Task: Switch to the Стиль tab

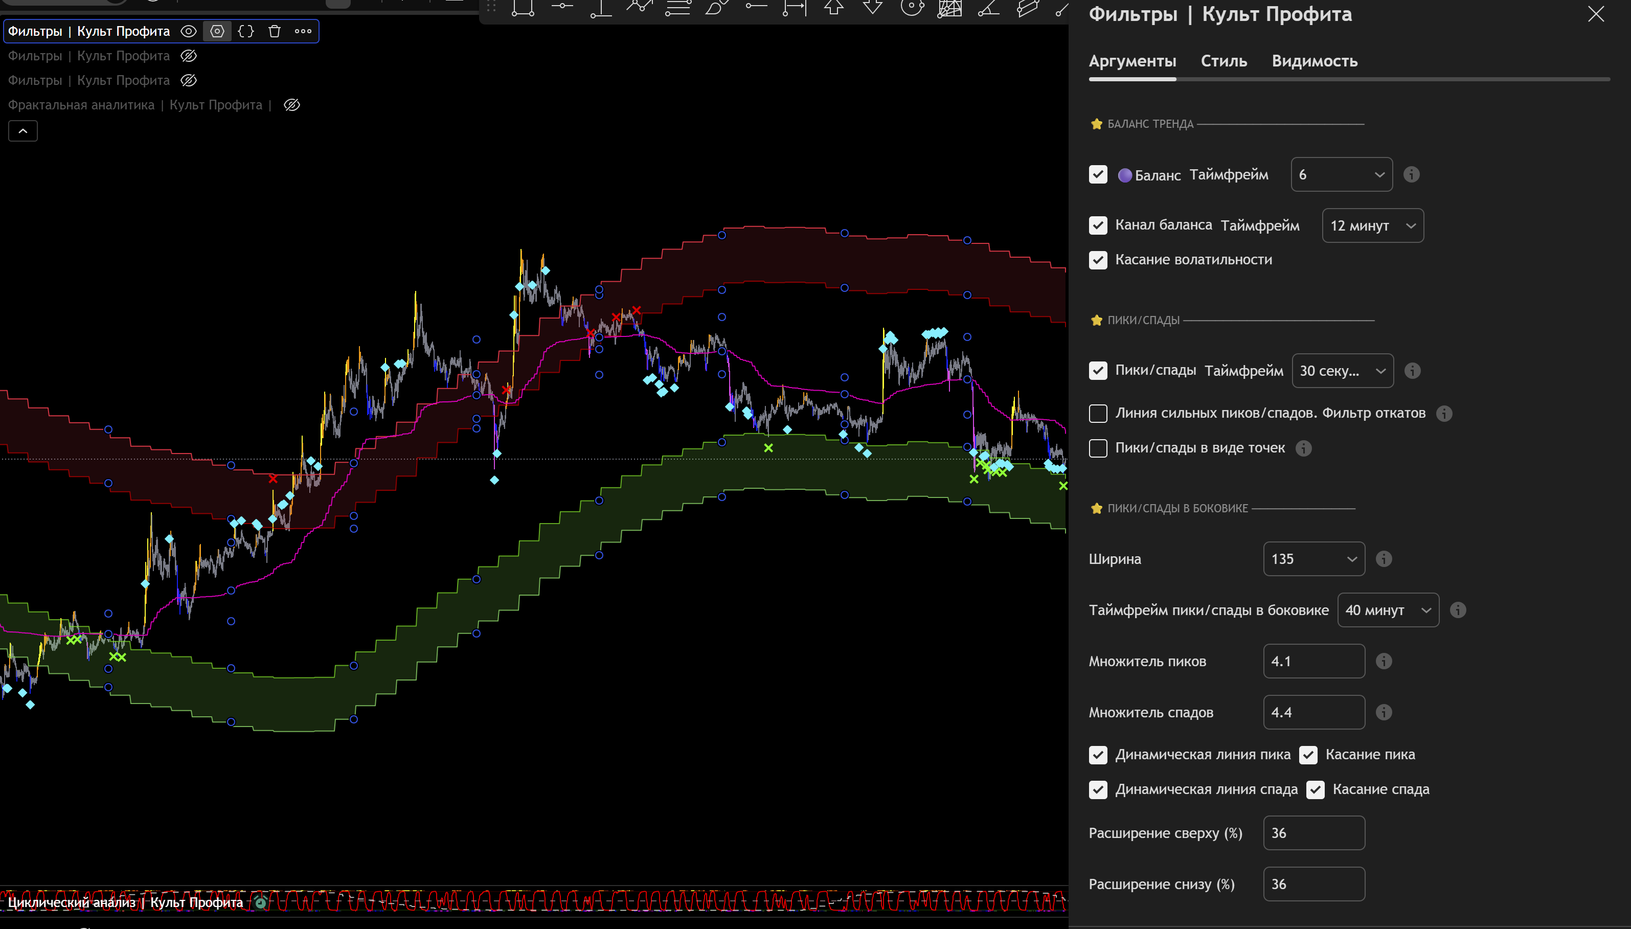Action: (x=1224, y=61)
